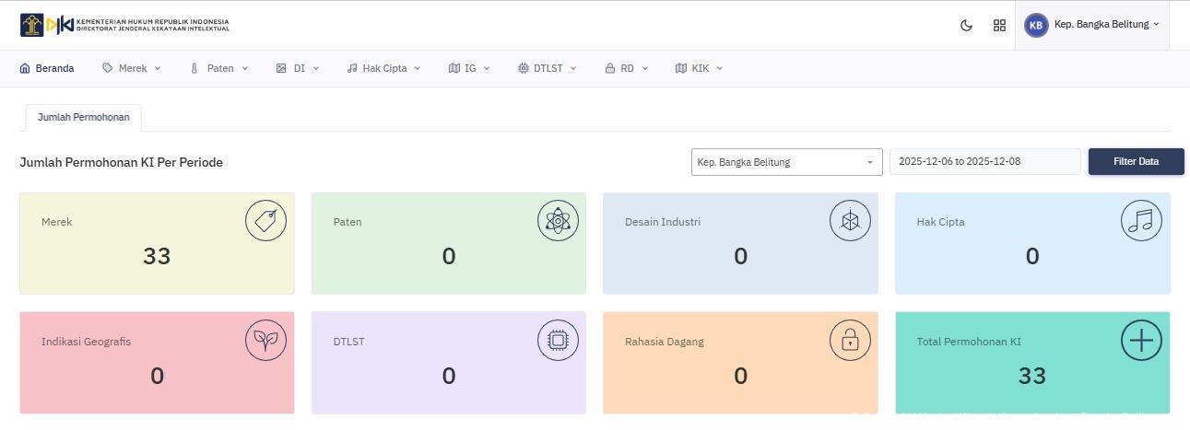This screenshot has height=430, width=1190.
Task: Click the Hak Cipta music note icon
Action: pos(1141,221)
